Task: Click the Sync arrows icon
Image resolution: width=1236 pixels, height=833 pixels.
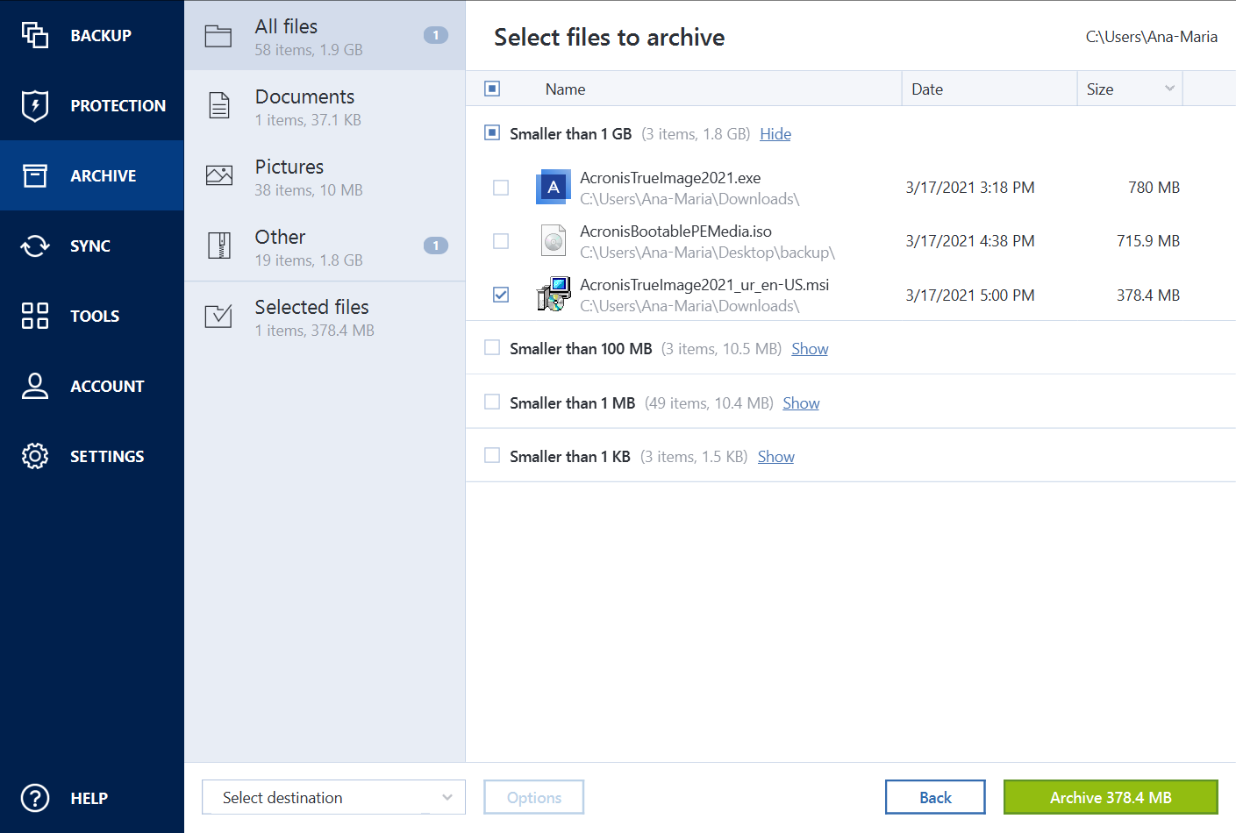Action: pos(35,246)
